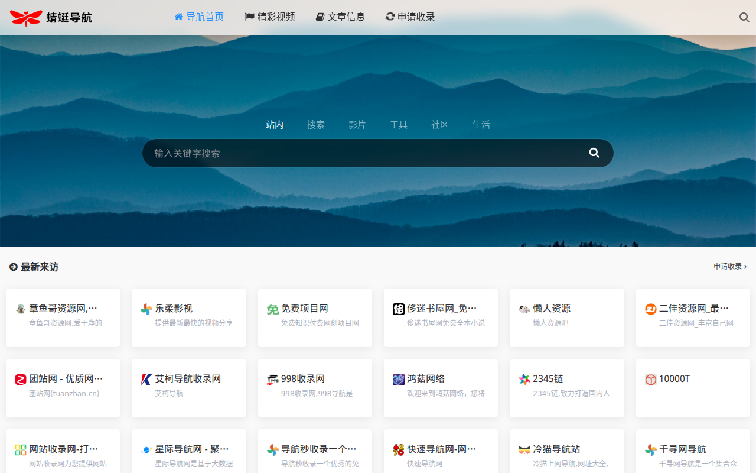
Task: Click the dragonfly logo in header
Action: coord(27,18)
